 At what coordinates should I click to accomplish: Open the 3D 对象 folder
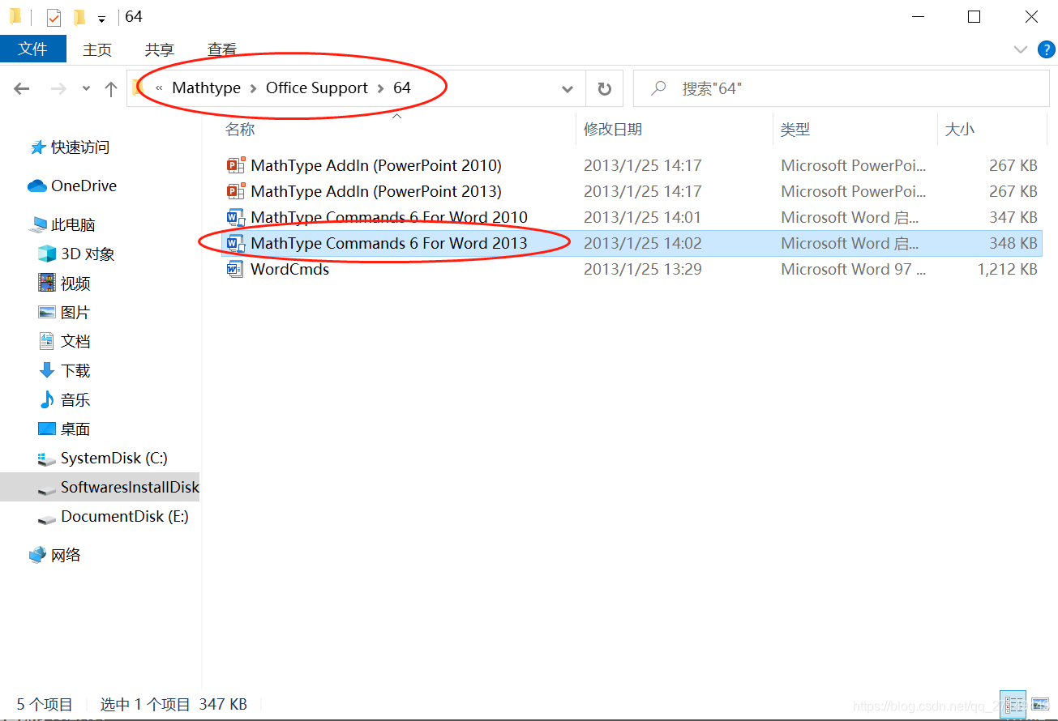pos(88,254)
